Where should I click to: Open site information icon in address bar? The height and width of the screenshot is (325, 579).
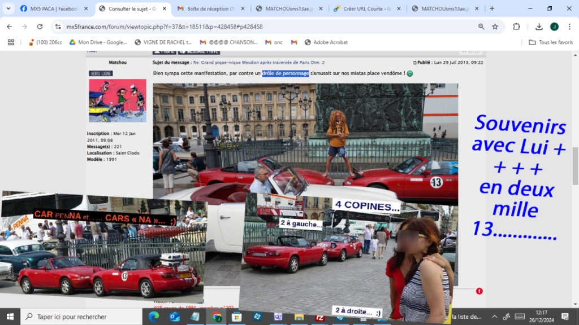[x=58, y=27]
